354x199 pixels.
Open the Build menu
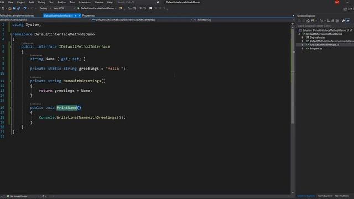coord(32,2)
